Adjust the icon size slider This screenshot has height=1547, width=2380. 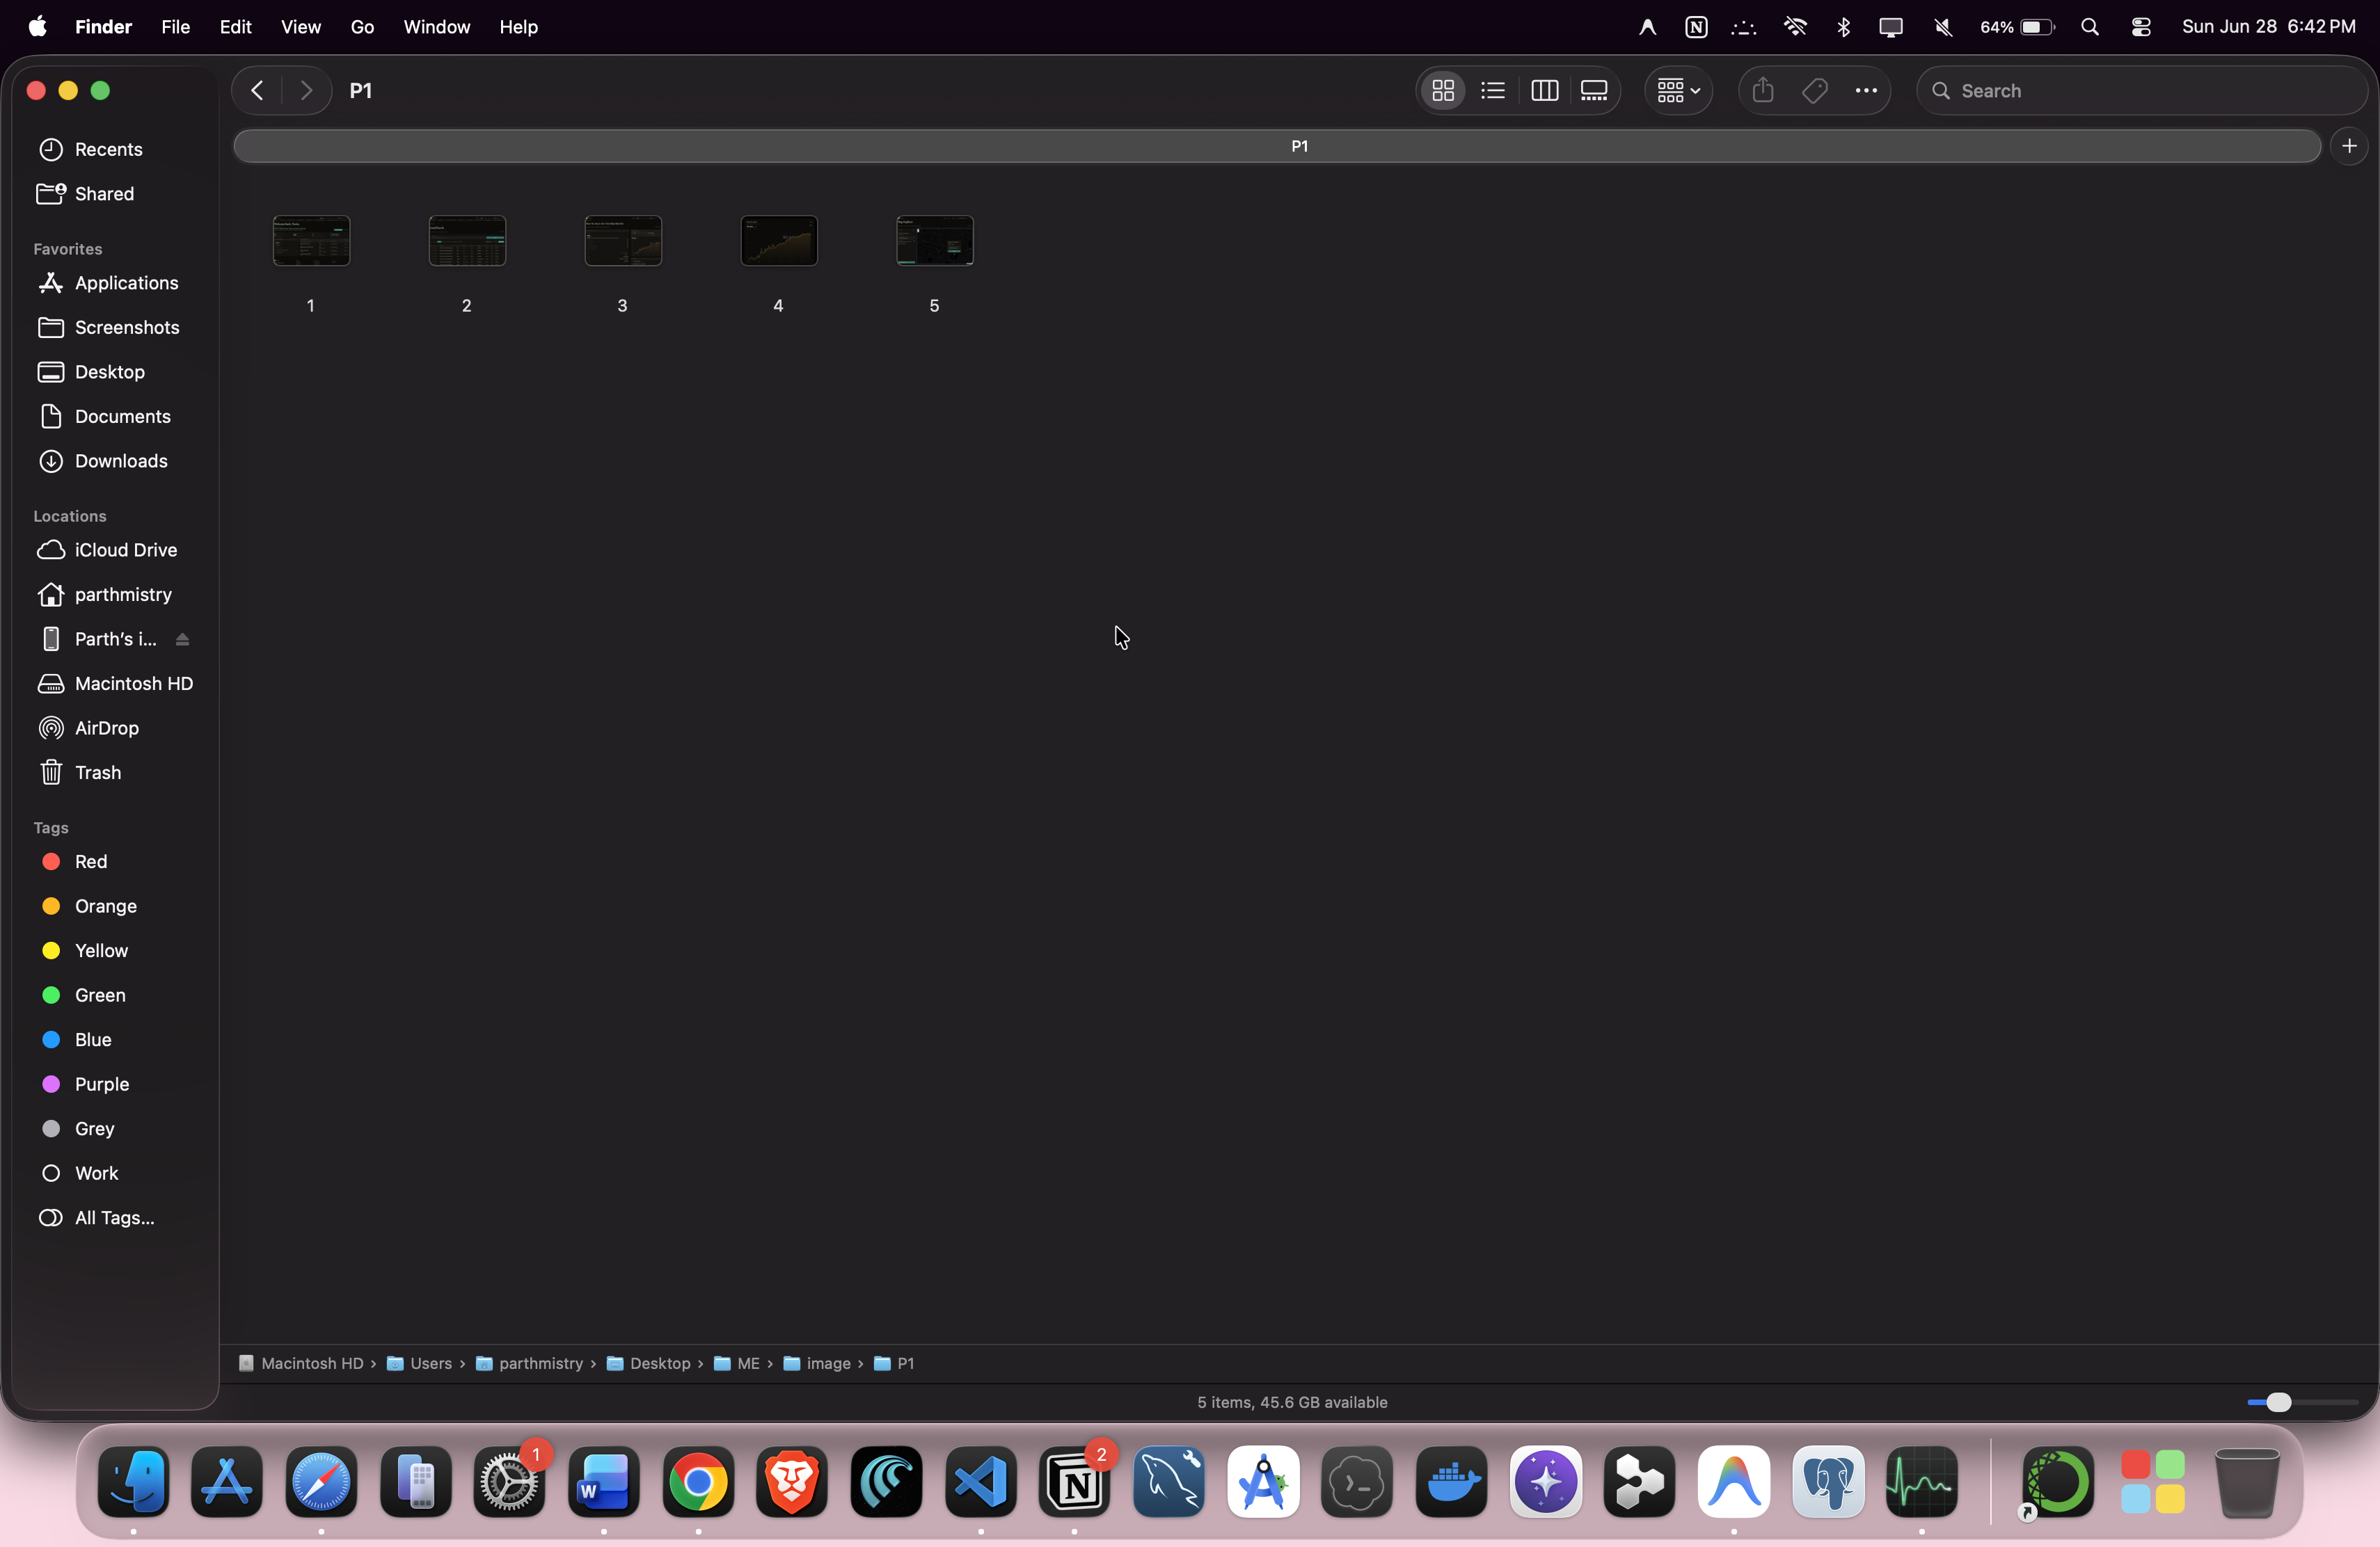tap(2279, 1403)
